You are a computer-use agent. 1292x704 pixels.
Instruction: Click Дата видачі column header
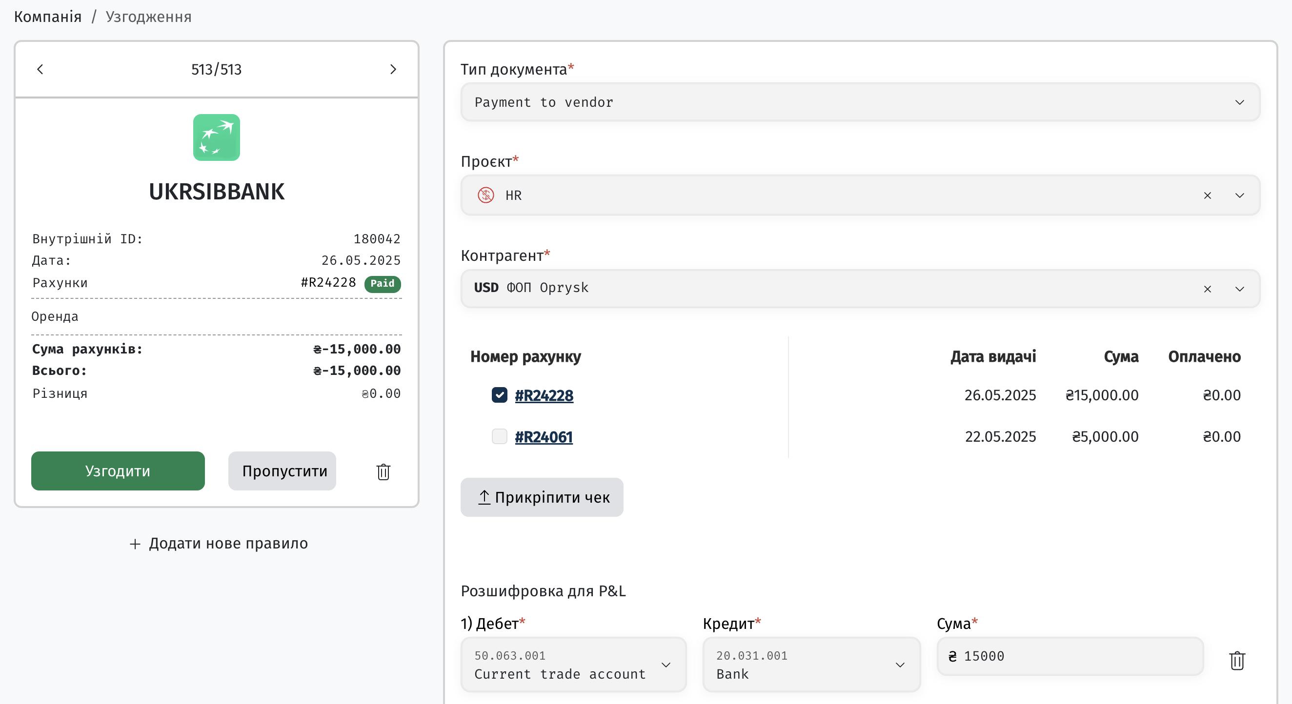[x=992, y=357]
